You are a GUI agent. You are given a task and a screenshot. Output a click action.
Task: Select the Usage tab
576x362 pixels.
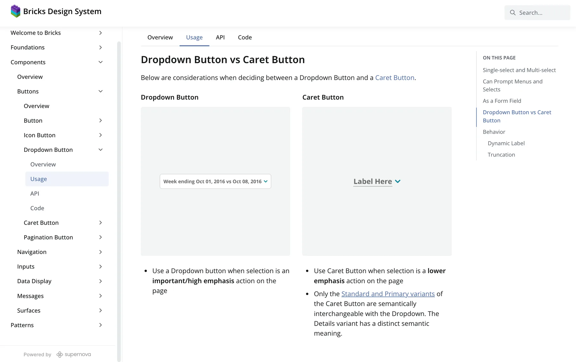[x=194, y=37]
